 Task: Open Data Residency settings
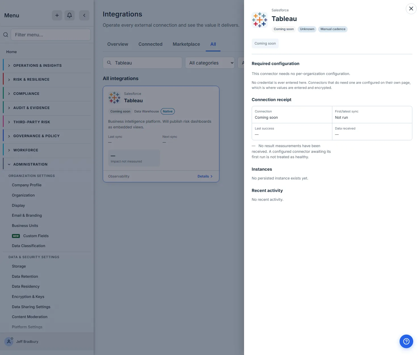click(x=26, y=286)
